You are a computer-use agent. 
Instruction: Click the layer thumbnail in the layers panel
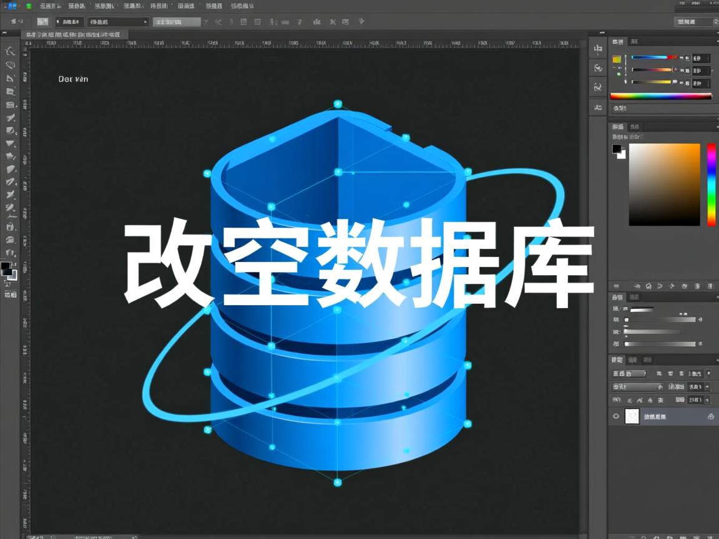point(632,416)
